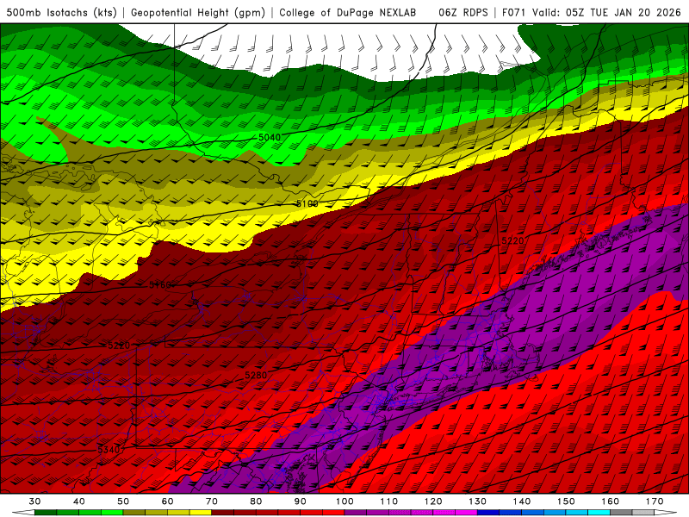This screenshot has height=517, width=689.
Task: Click the cyan 155-160 kt legend swatch
Action: (x=599, y=513)
